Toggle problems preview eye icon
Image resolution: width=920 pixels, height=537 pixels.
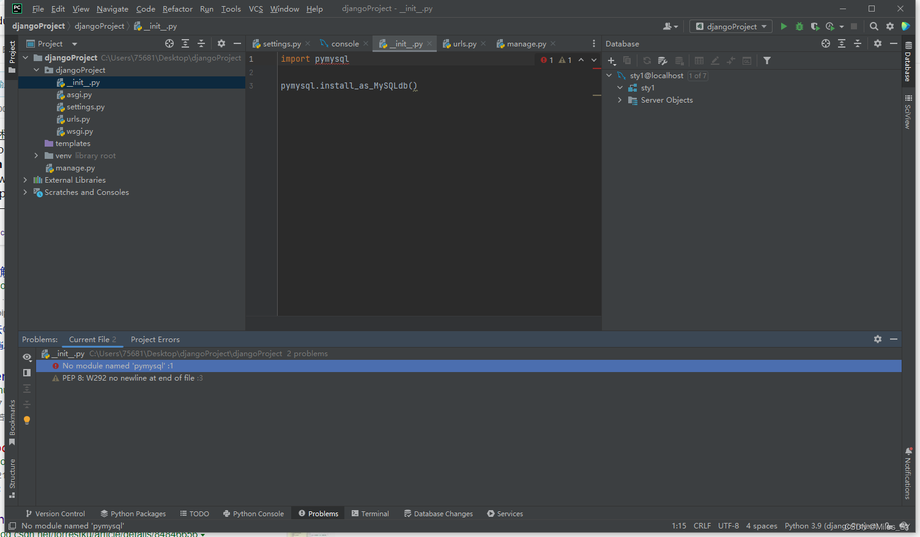tap(27, 357)
